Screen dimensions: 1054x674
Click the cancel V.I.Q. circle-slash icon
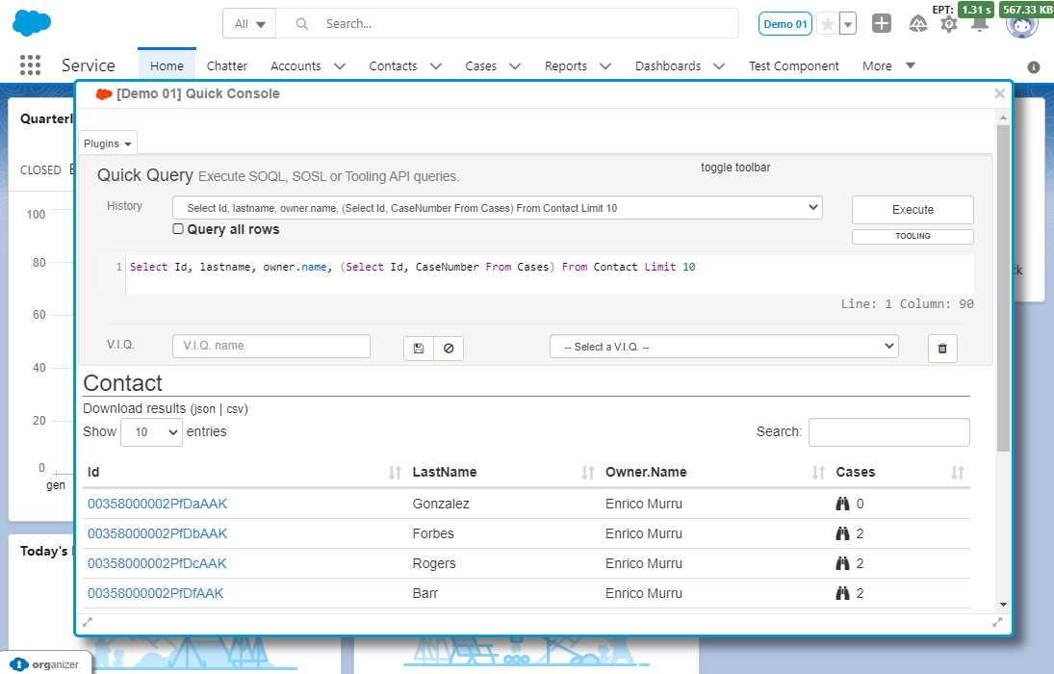click(449, 349)
